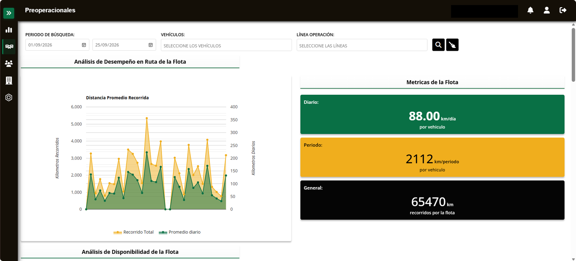Click the General 65470 km metric card
Image resolution: width=576 pixels, height=261 pixels.
[432, 200]
